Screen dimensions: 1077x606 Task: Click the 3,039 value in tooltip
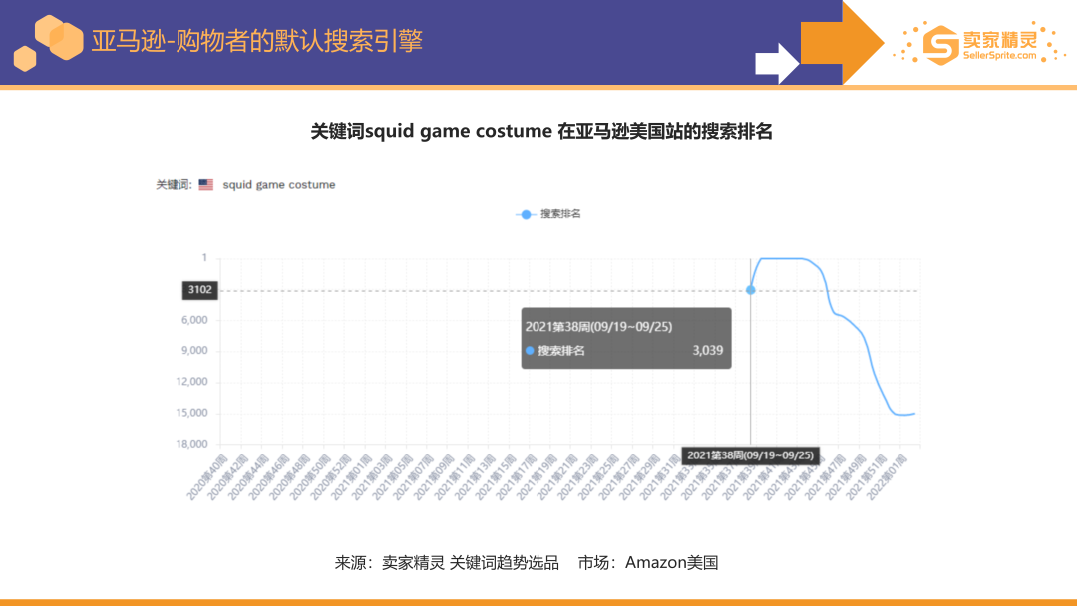point(707,351)
